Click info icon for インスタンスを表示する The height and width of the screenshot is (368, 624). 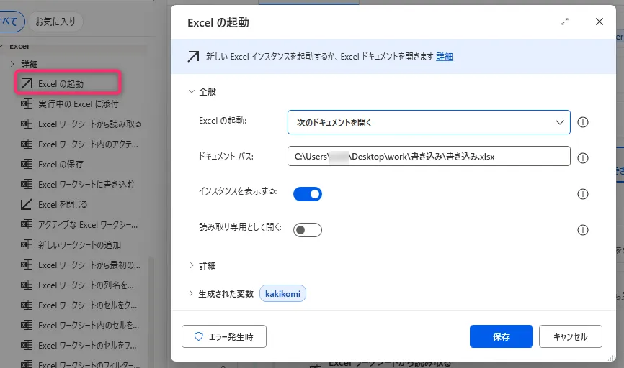[584, 194]
